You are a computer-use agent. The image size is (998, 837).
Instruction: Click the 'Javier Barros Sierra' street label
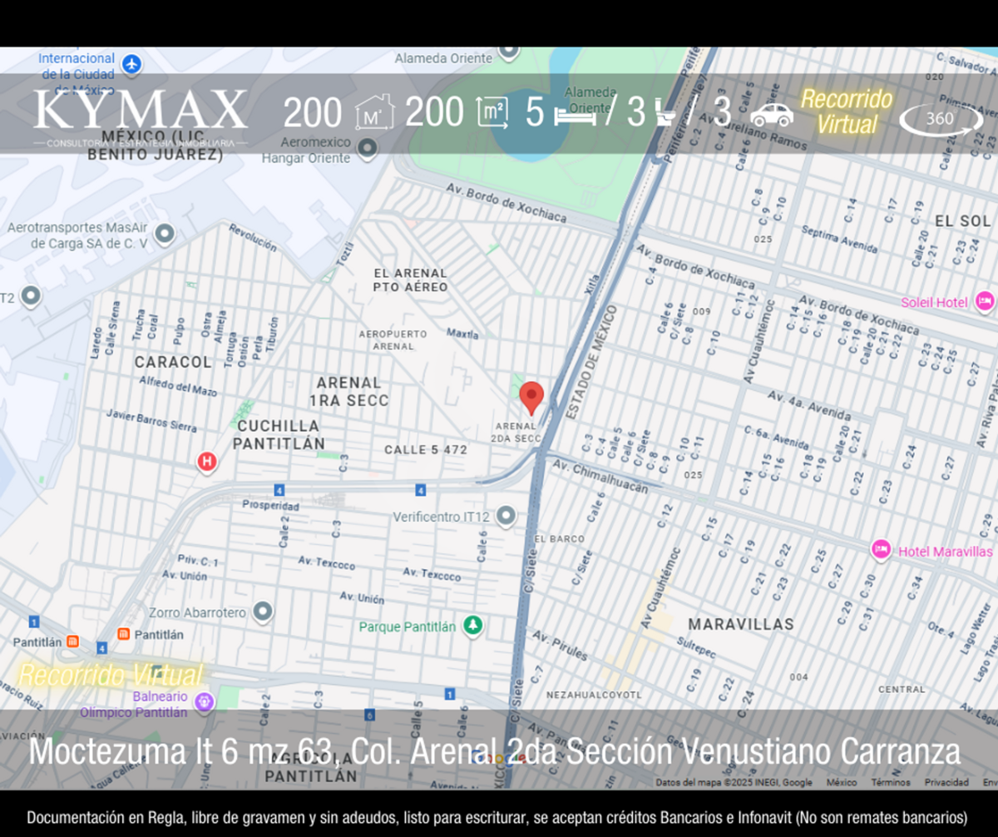click(x=151, y=420)
